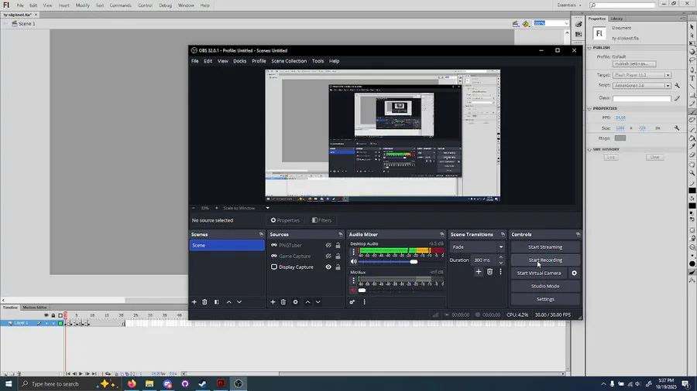Toggle lock on Display Capture source
This screenshot has width=697, height=391.
click(338, 267)
